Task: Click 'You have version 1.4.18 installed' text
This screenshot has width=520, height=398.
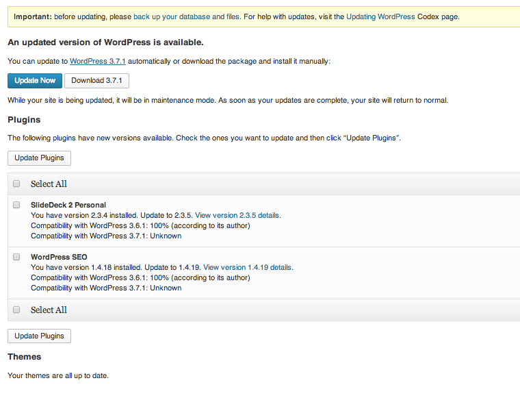Action: point(86,268)
